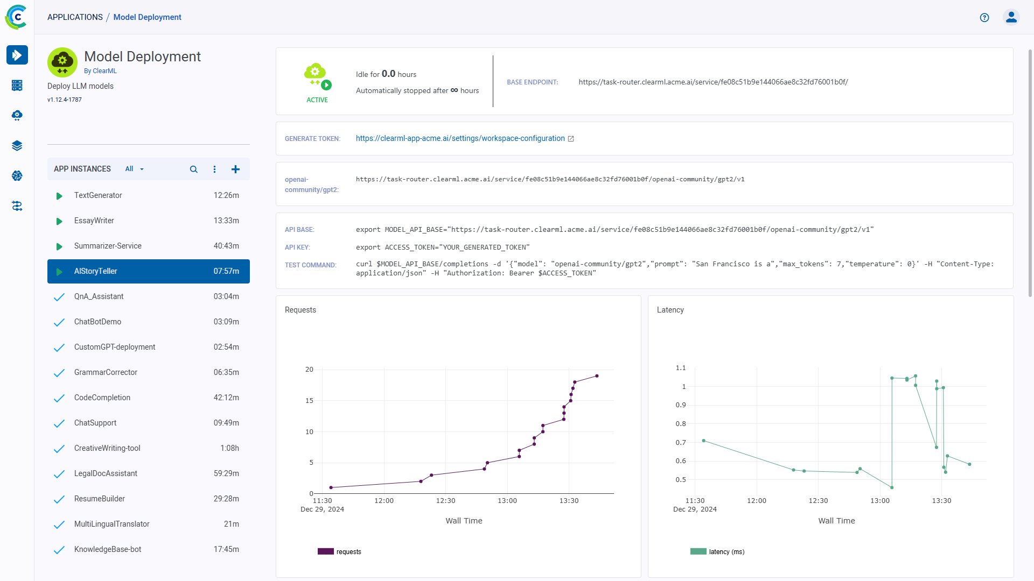
Task: Select the cloud autoscaler icon in the sidebar
Action: [x=17, y=115]
